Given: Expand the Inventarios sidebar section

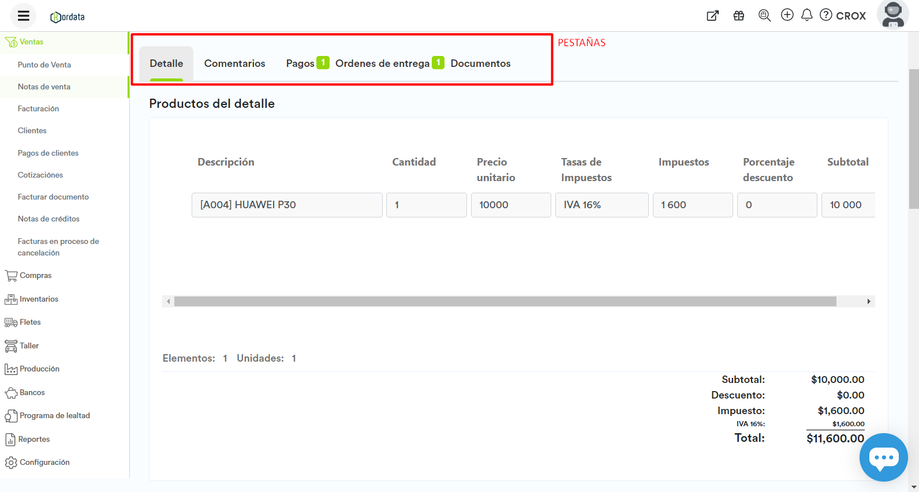Looking at the screenshot, I should pos(39,299).
